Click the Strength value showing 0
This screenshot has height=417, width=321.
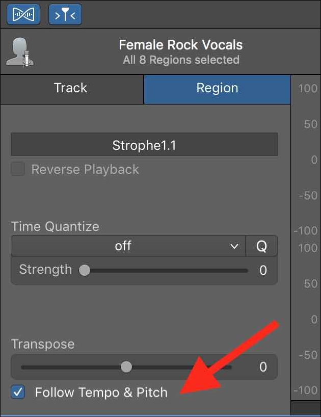click(262, 270)
